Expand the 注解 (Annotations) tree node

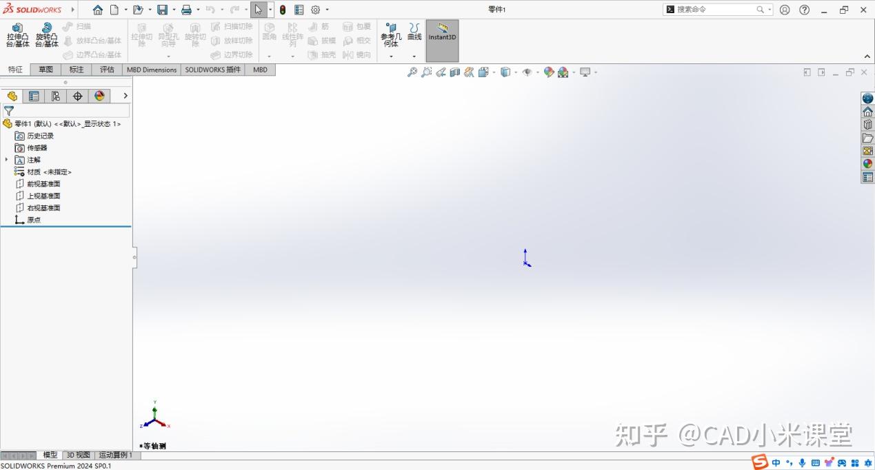[6, 159]
